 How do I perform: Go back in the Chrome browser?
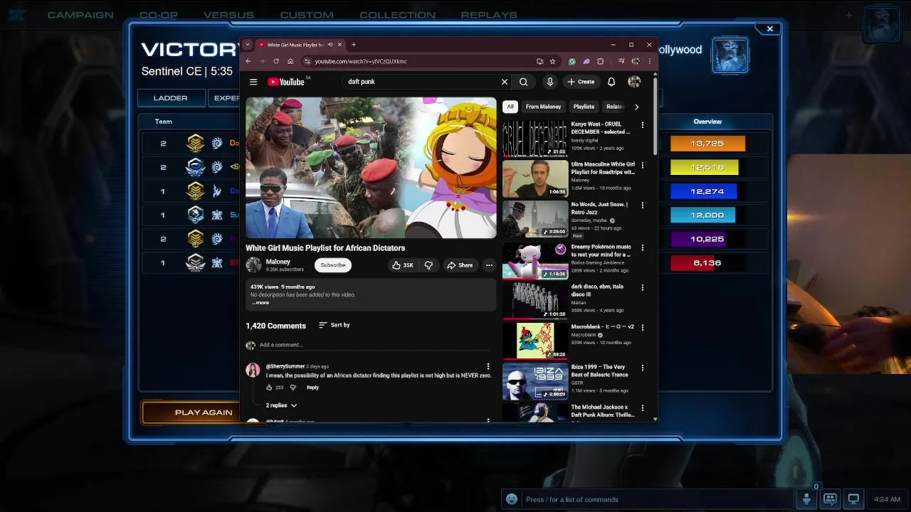pyautogui.click(x=248, y=61)
